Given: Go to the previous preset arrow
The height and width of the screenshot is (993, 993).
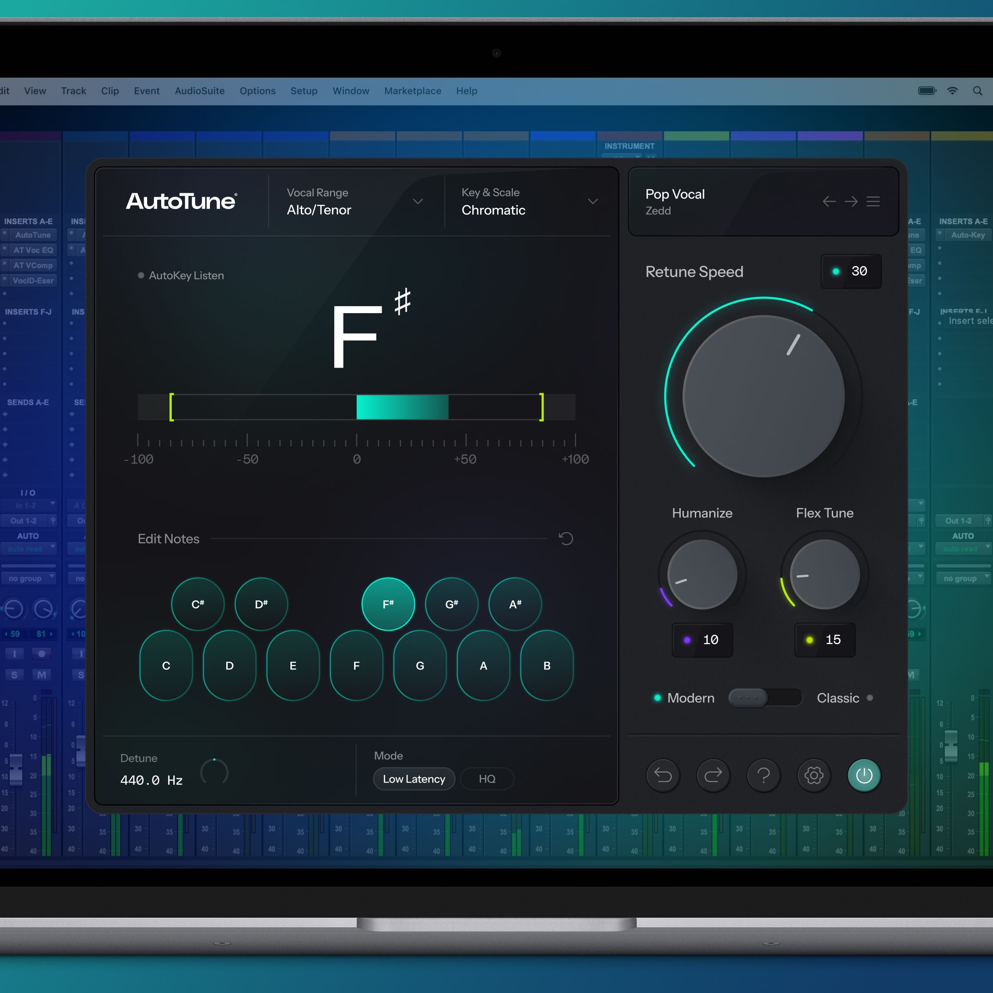Looking at the screenshot, I should (x=829, y=202).
